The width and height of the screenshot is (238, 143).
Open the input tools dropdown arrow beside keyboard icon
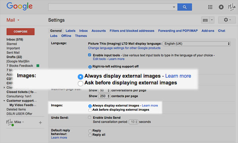(x=212, y=20)
